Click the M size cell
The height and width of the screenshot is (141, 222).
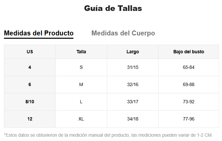(x=81, y=84)
